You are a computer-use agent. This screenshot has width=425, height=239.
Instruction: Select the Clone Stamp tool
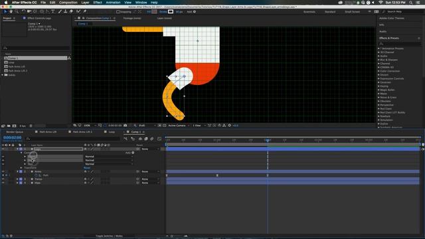[65, 12]
